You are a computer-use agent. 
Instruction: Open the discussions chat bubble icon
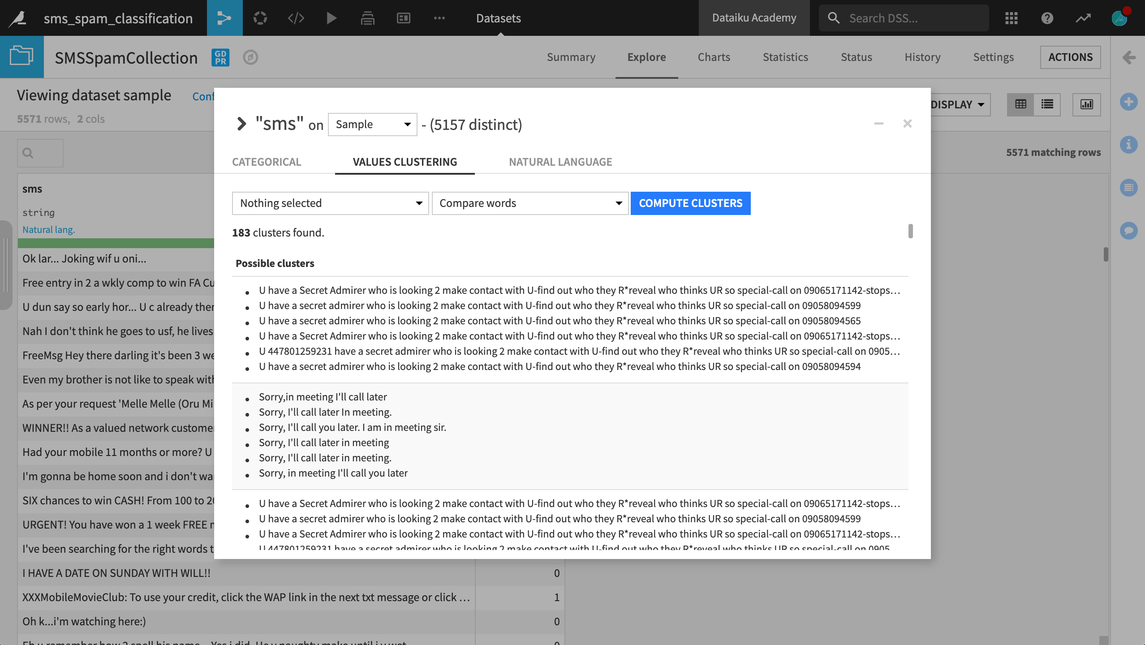pos(1128,231)
